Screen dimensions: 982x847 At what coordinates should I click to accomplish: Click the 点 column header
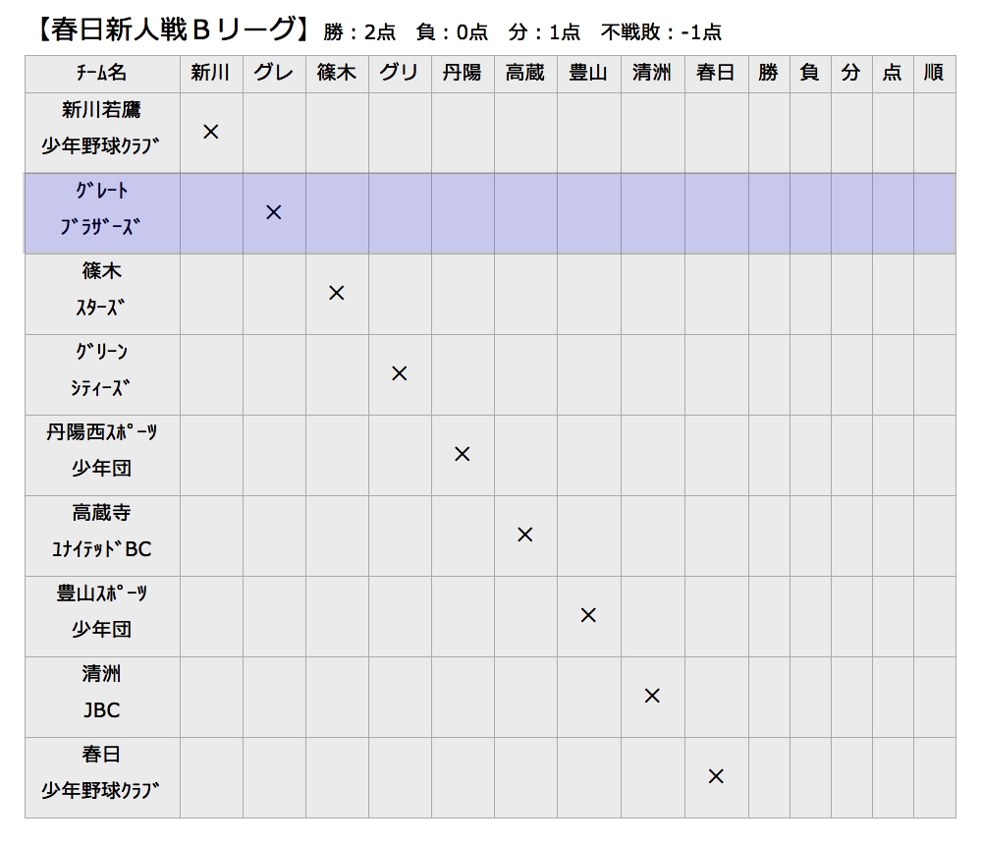click(893, 74)
